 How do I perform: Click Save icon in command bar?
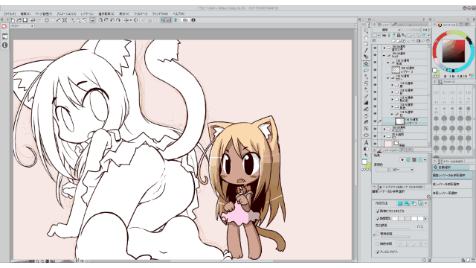(x=25, y=20)
